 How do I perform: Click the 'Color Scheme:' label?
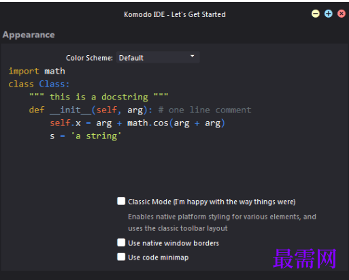pos(89,58)
